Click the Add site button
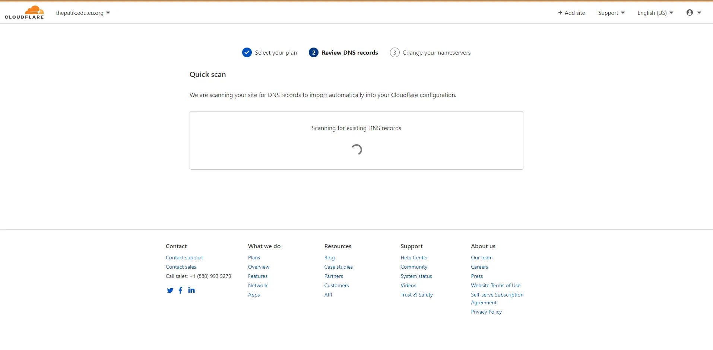 pos(571,13)
